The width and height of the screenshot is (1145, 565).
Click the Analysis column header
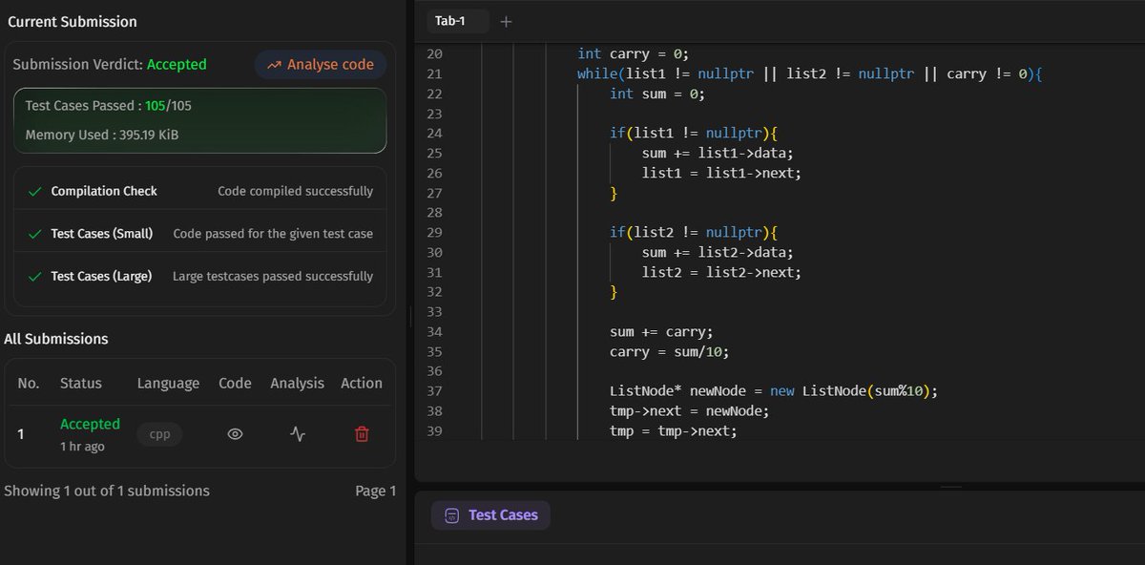[x=297, y=383]
